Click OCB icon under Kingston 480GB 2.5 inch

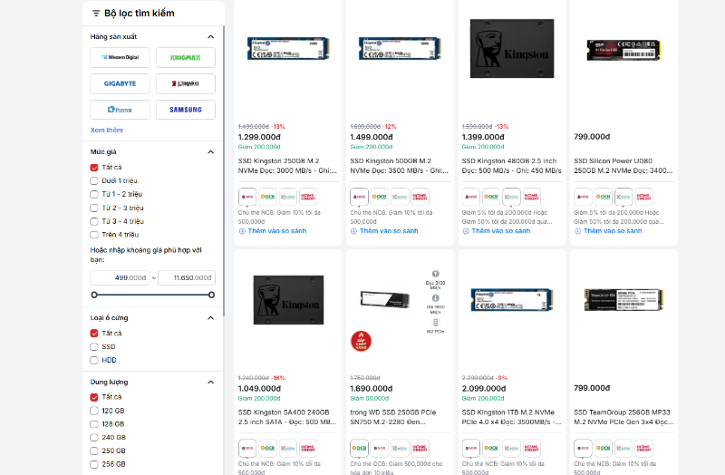pyautogui.click(x=491, y=197)
